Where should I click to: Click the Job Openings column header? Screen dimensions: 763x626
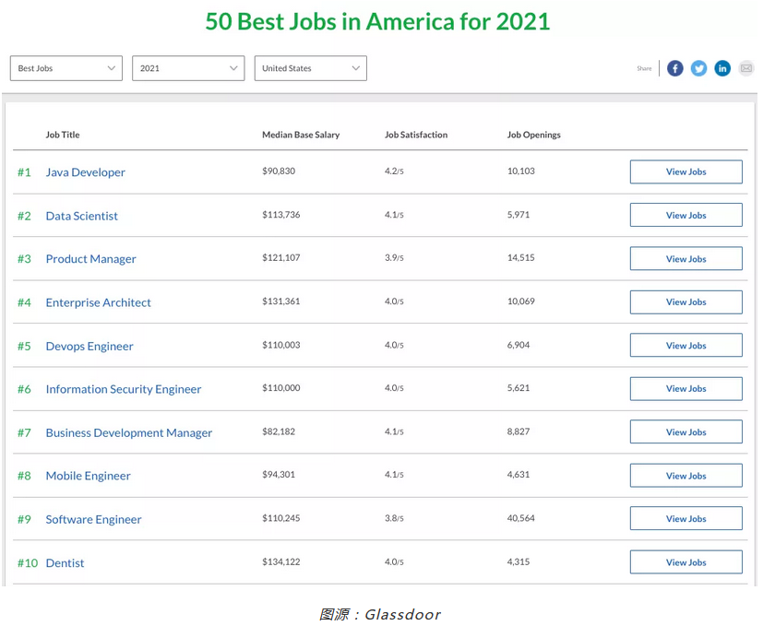534,135
